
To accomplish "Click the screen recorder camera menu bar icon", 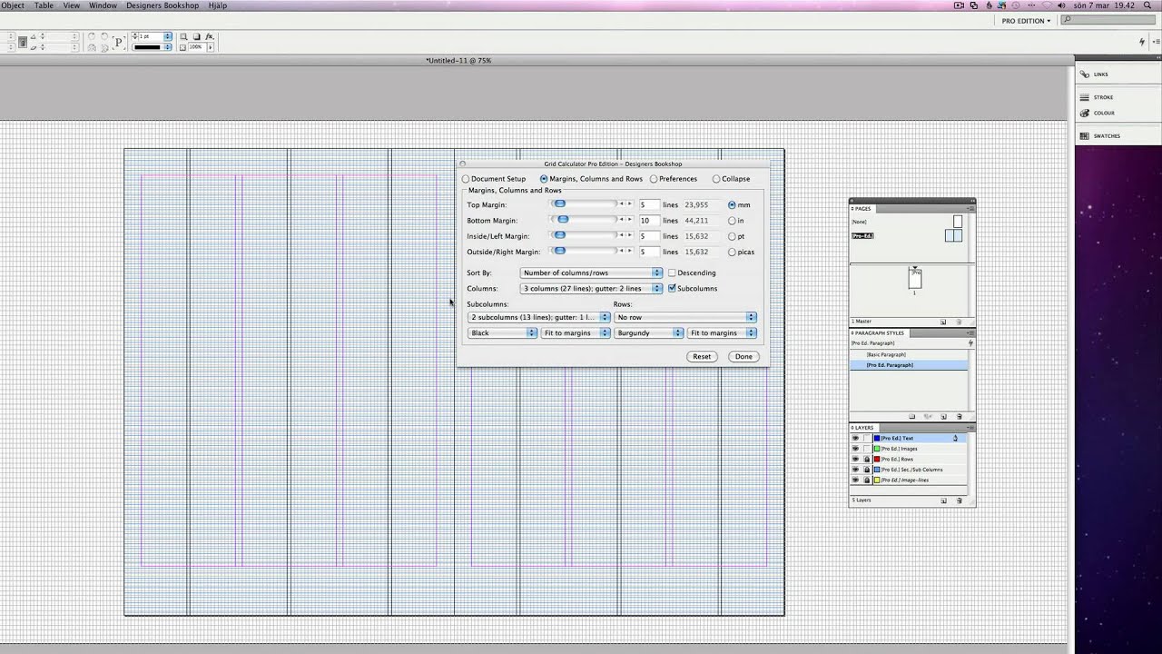I will click(x=960, y=5).
